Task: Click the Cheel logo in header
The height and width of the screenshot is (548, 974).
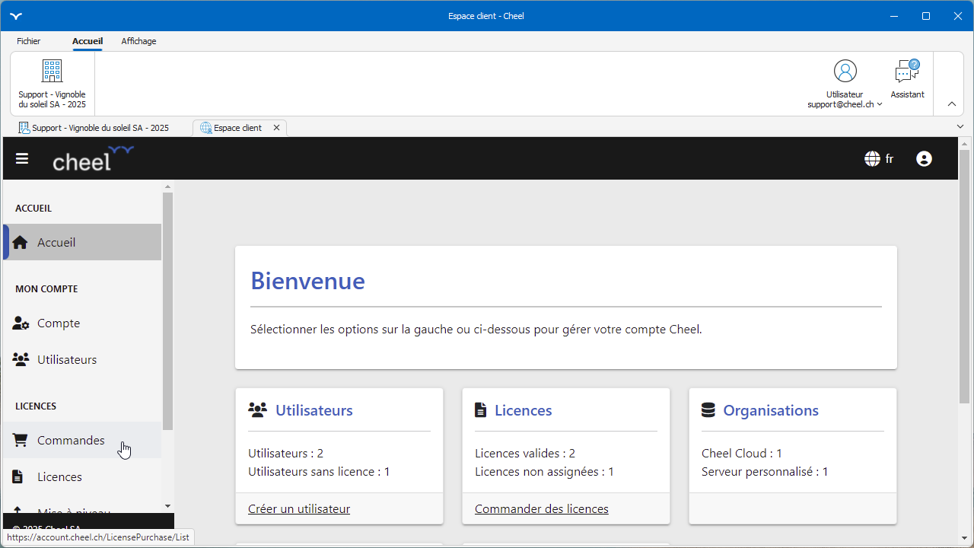Action: point(93,158)
